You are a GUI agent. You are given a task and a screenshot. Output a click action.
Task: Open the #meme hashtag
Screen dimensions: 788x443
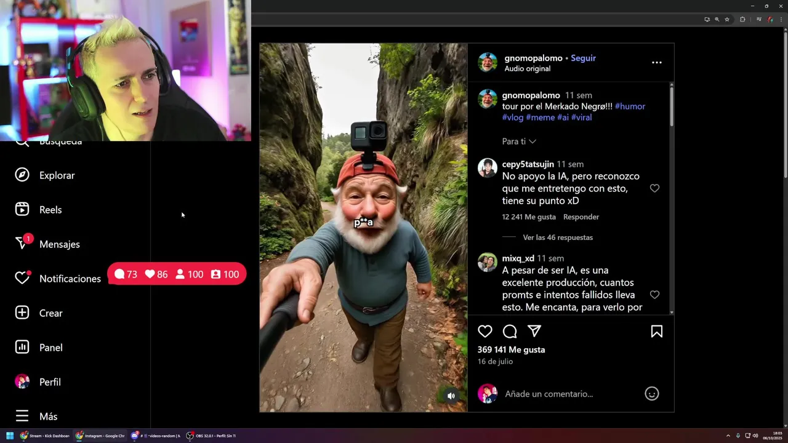[x=540, y=118]
